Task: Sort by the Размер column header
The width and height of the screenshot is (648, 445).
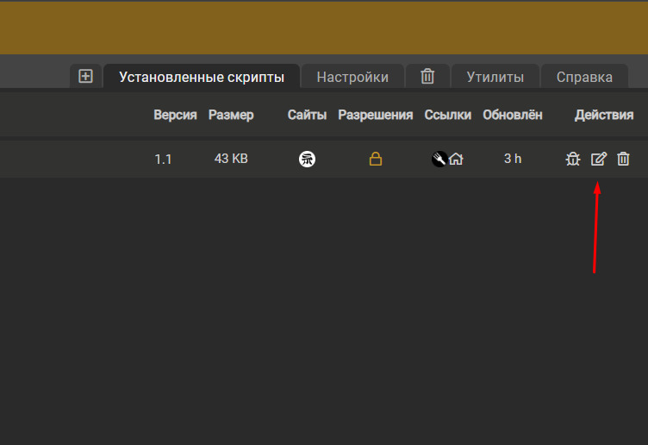Action: 231,115
